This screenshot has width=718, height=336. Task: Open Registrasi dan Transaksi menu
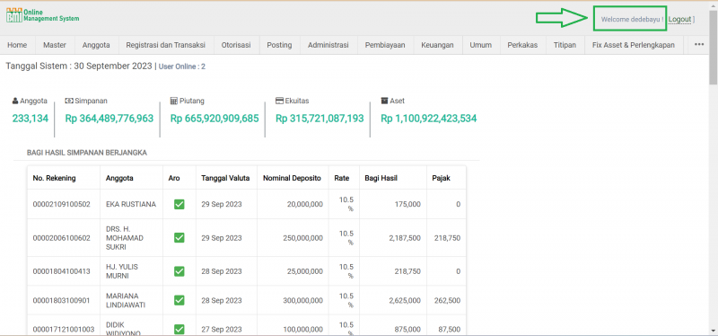point(166,45)
